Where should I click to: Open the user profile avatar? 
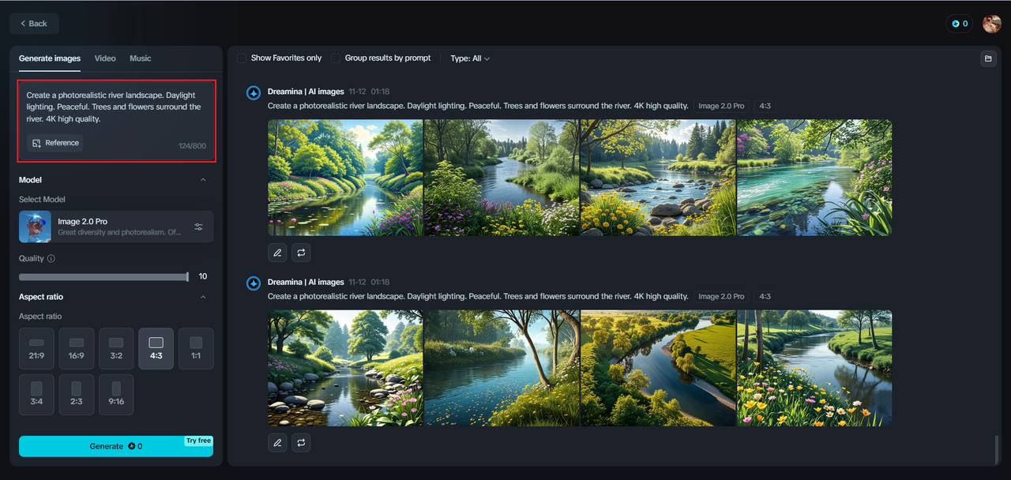pos(991,24)
